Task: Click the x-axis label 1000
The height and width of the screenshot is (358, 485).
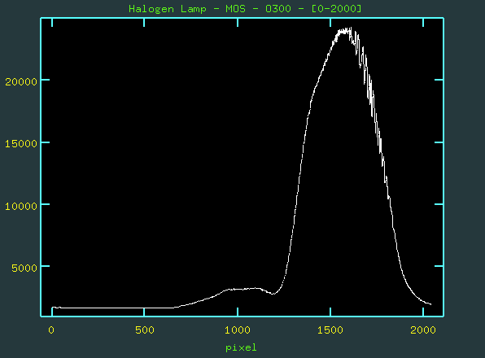Action: tap(238, 330)
